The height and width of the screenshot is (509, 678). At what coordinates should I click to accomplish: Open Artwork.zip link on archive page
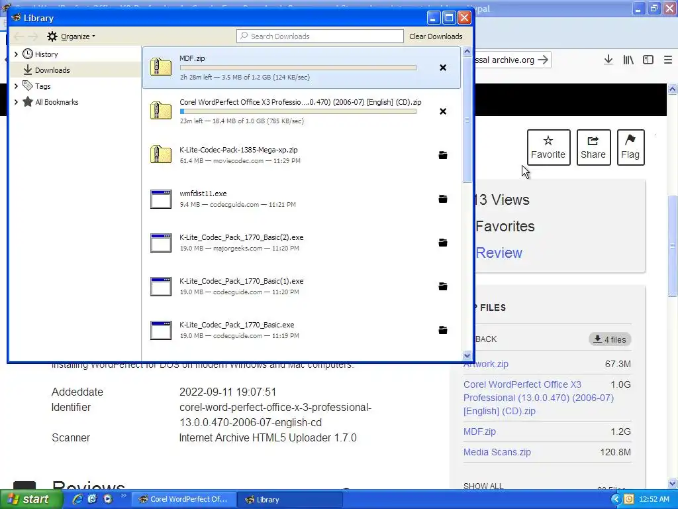486,364
